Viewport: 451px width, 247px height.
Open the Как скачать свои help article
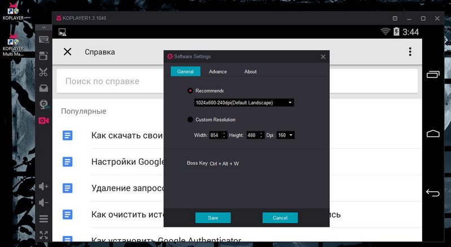[x=127, y=135]
